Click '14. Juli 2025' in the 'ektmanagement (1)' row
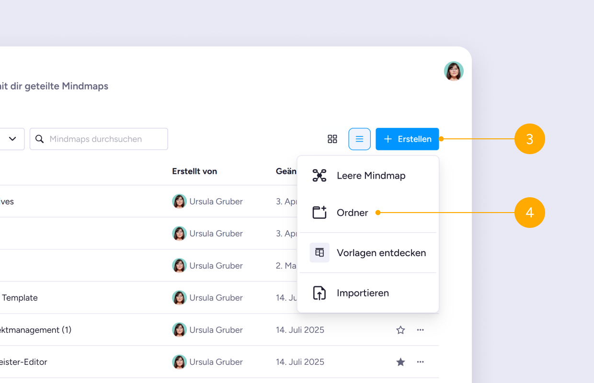The height and width of the screenshot is (383, 594). pos(300,330)
